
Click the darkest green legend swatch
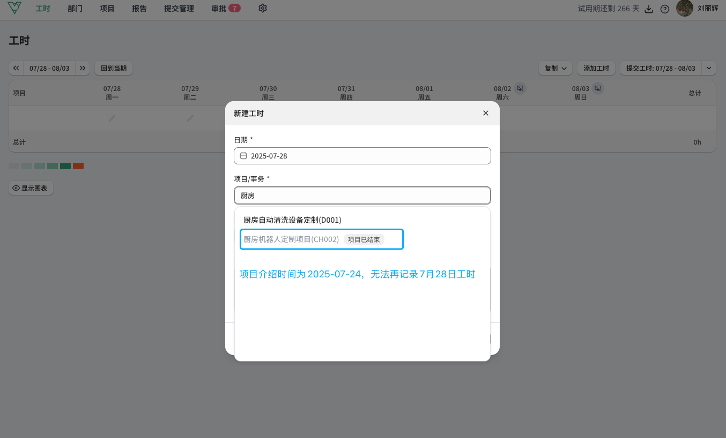pos(65,166)
